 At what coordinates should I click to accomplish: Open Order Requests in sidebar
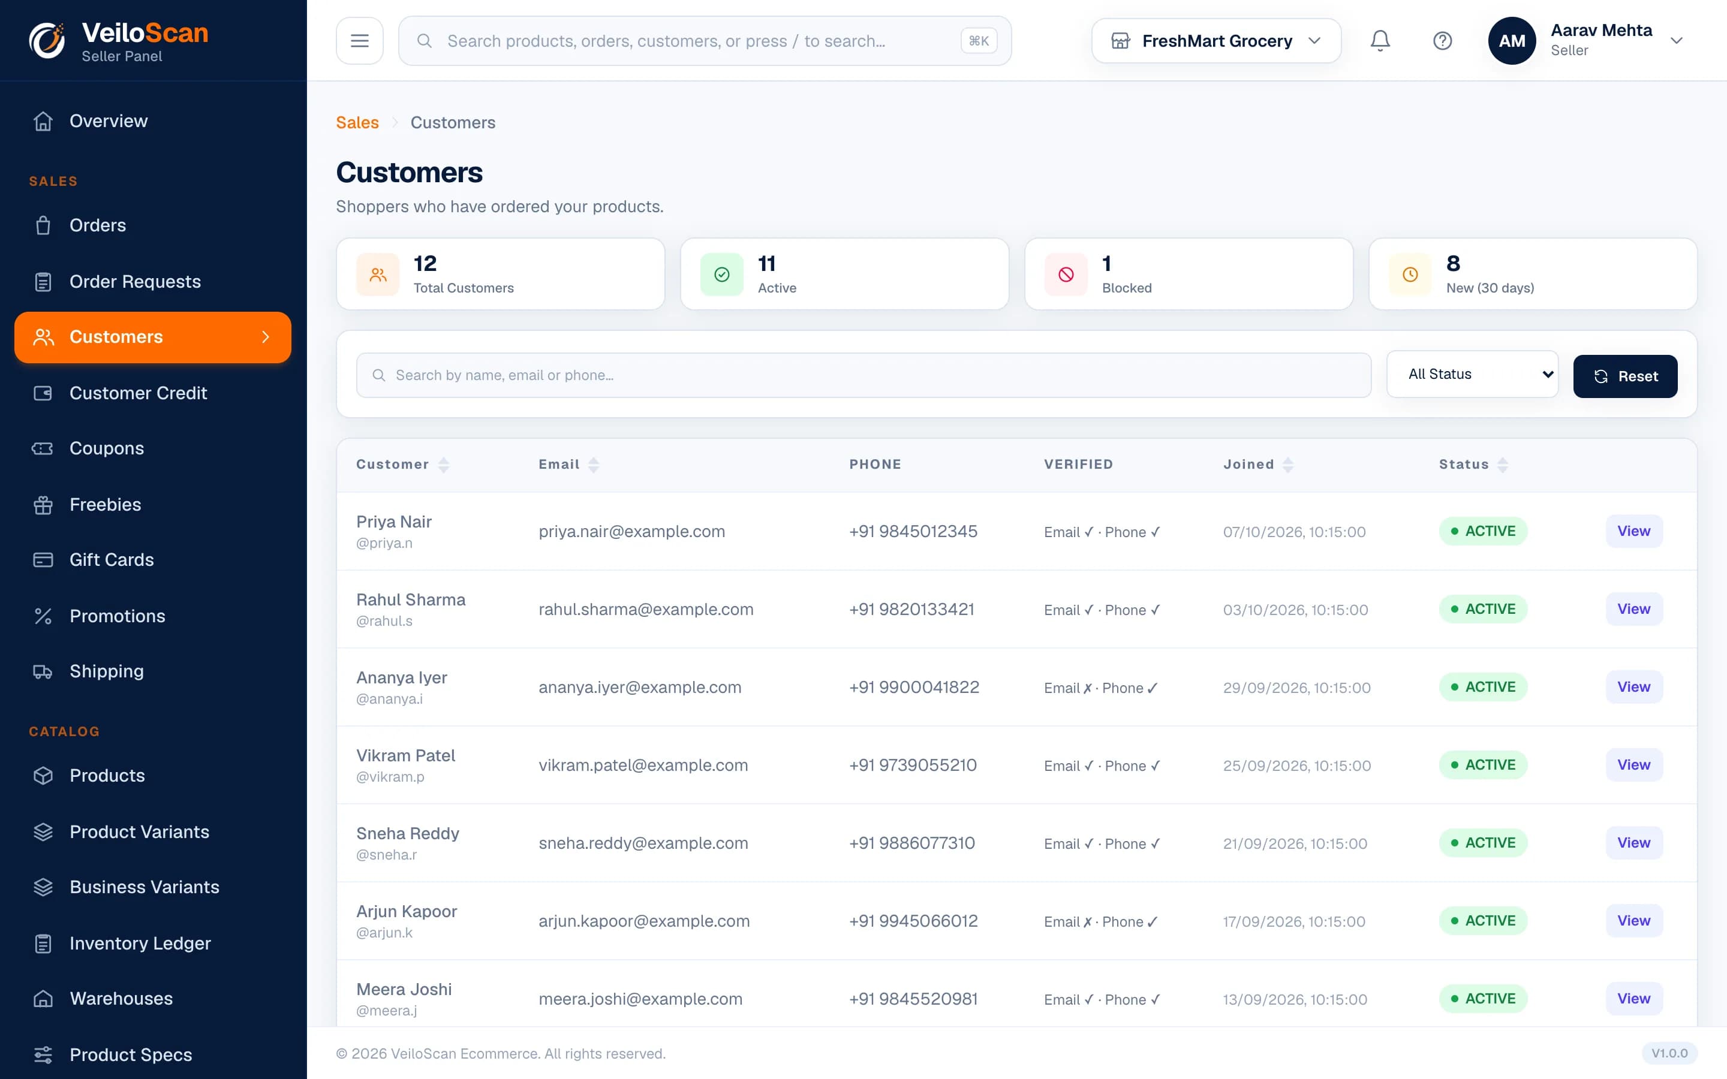click(153, 282)
